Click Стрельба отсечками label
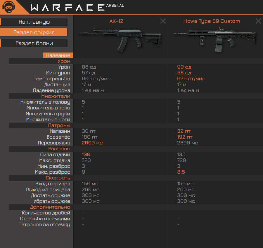 pyautogui.click(x=45, y=219)
